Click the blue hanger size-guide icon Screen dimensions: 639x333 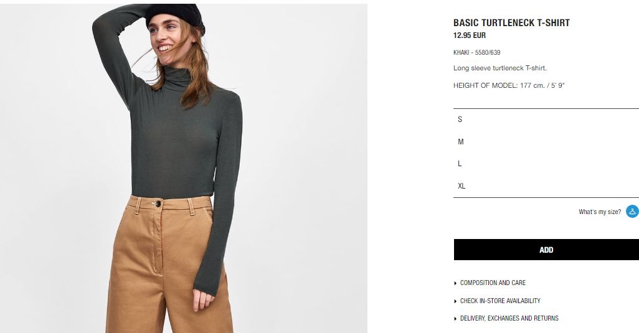[x=633, y=211]
